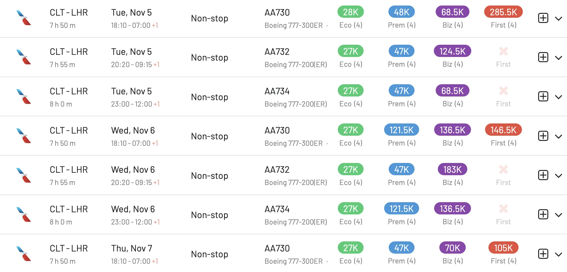Click American Airlines logo on first row
The height and width of the screenshot is (272, 567).
pos(24,18)
